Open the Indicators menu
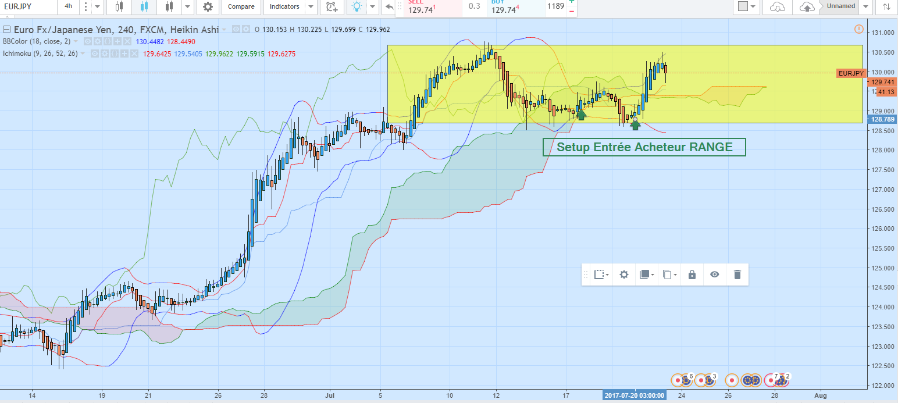This screenshot has width=898, height=403. pos(284,6)
